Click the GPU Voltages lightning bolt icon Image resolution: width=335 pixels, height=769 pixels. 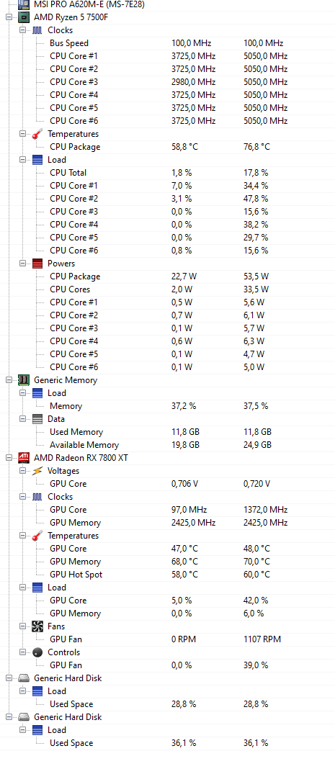[37, 471]
